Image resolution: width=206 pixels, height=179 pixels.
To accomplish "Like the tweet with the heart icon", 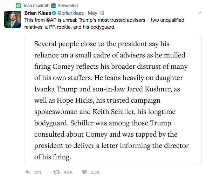I will [84, 172].
